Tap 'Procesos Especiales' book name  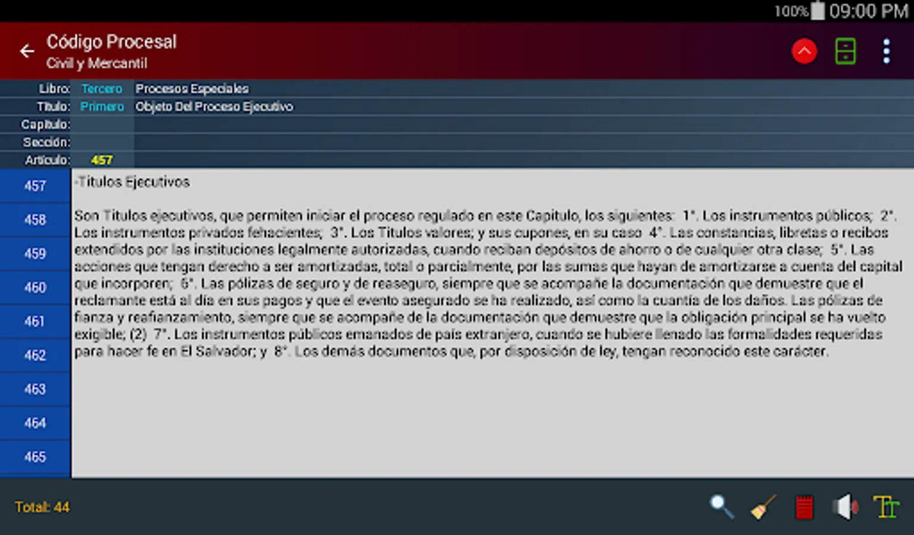click(192, 89)
